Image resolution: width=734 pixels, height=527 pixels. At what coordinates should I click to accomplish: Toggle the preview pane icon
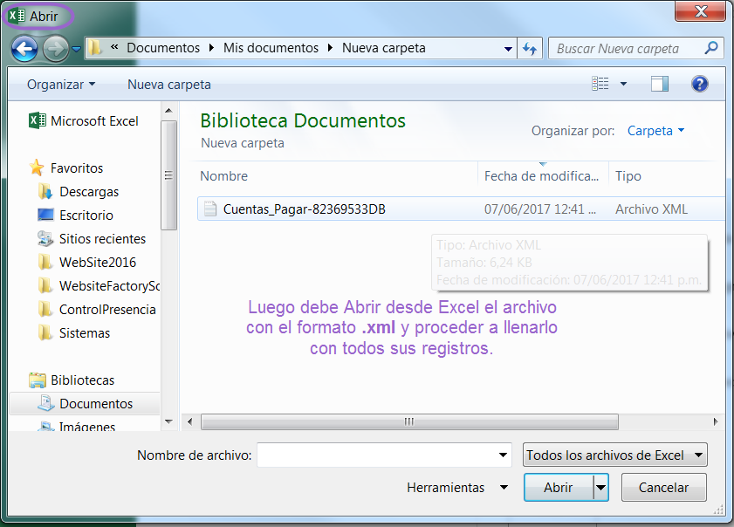point(659,84)
